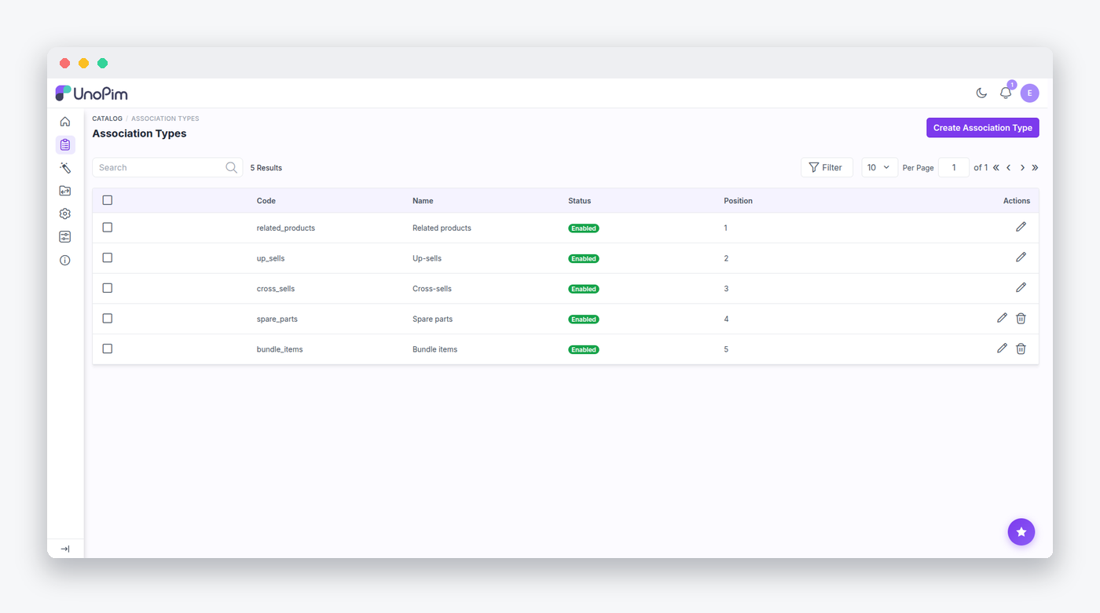Expand the sidebar with the arrow icon
Image resolution: width=1100 pixels, height=613 pixels.
pos(65,549)
